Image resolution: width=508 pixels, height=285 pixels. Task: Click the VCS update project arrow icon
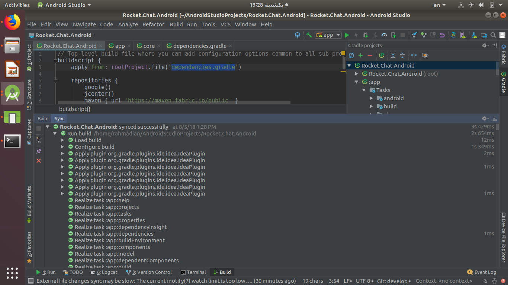coord(414,35)
